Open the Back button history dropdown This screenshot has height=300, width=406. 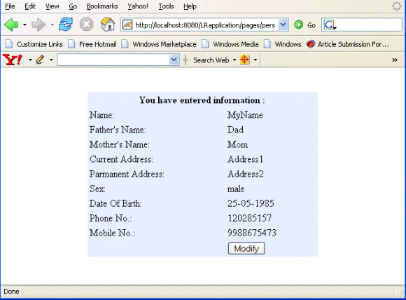point(24,25)
